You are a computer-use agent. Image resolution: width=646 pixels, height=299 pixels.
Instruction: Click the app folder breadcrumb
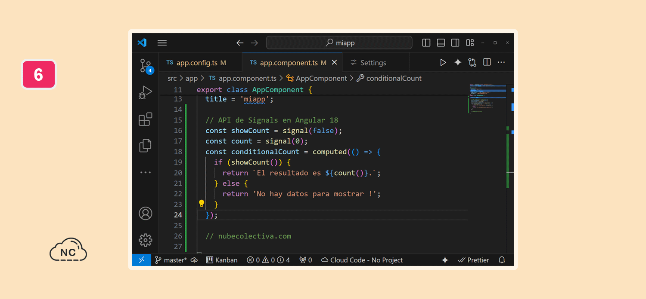[x=192, y=78]
